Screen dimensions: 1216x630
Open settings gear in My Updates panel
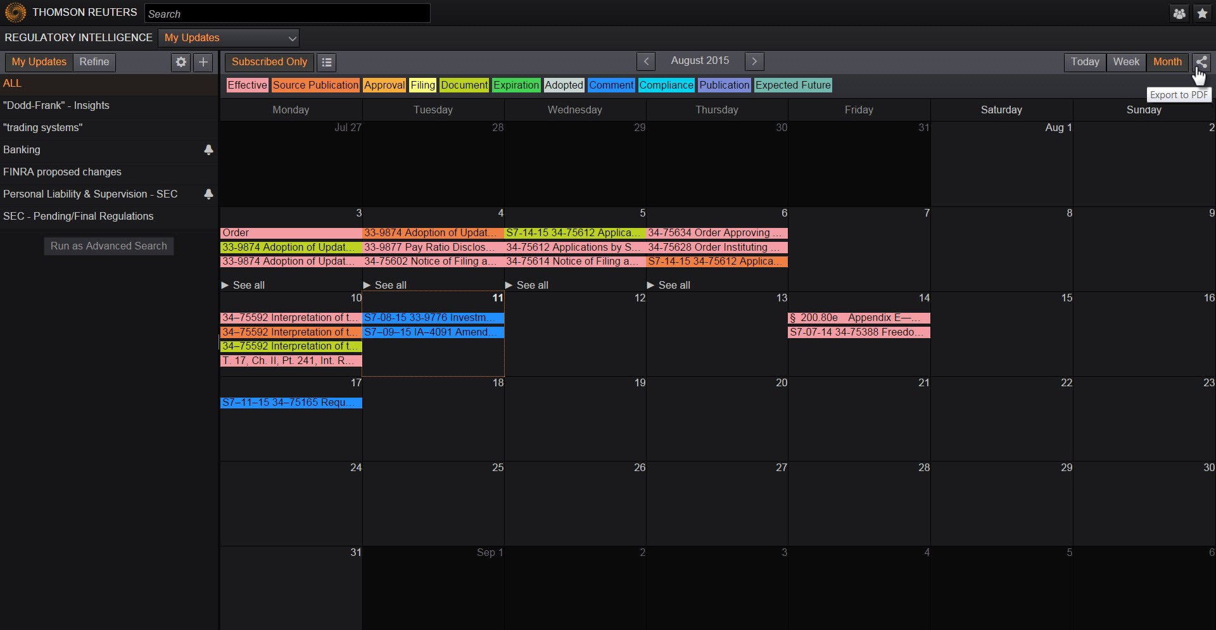pyautogui.click(x=181, y=62)
